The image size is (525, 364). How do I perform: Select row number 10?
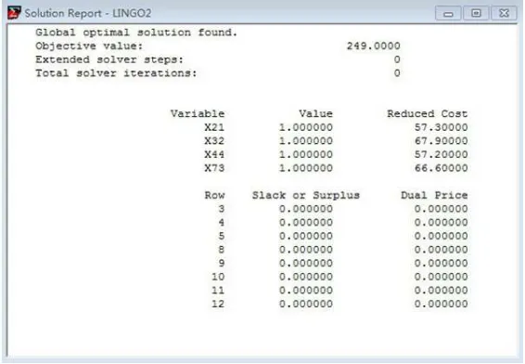(x=218, y=277)
